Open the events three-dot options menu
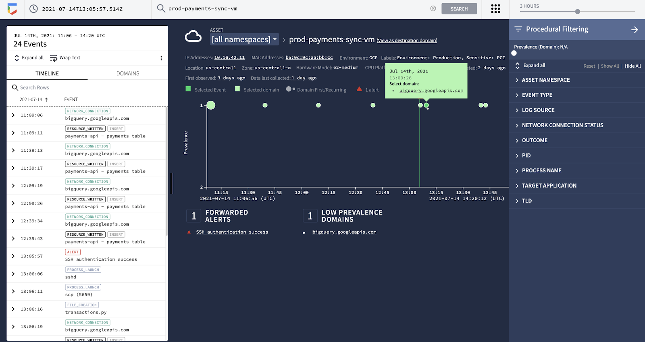 point(161,58)
